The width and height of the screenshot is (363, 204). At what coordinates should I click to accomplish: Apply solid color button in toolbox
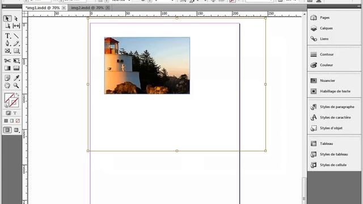coord(6,121)
